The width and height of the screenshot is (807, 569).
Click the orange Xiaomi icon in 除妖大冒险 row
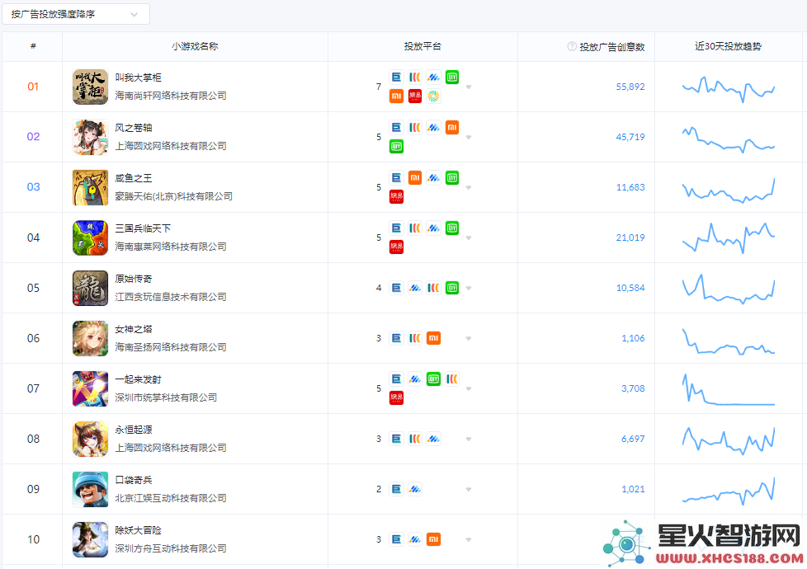pos(433,539)
